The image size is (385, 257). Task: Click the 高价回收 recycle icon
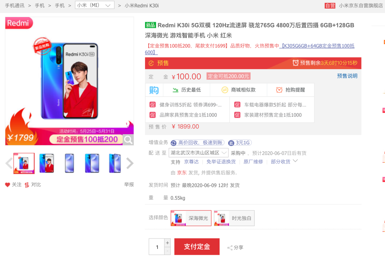pos(174,143)
